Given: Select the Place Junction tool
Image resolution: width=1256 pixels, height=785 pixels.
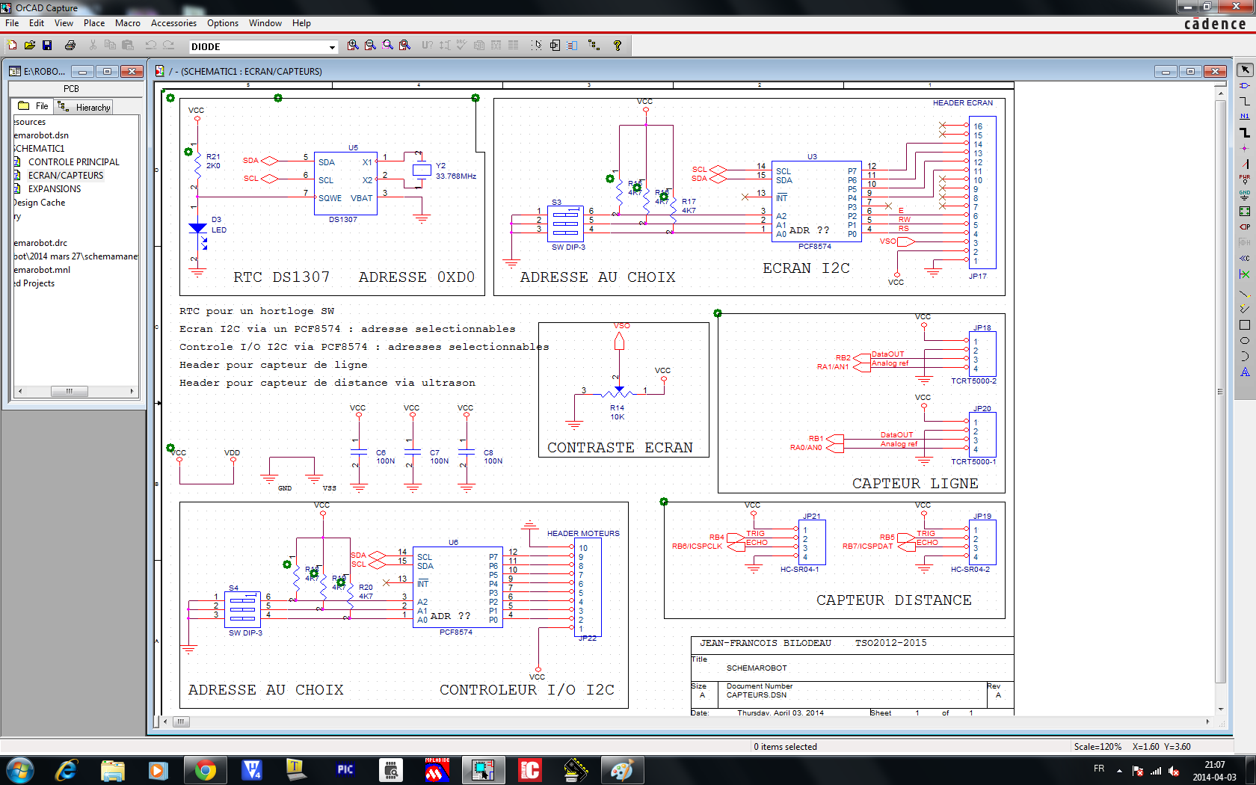Looking at the screenshot, I should pyautogui.click(x=1245, y=148).
